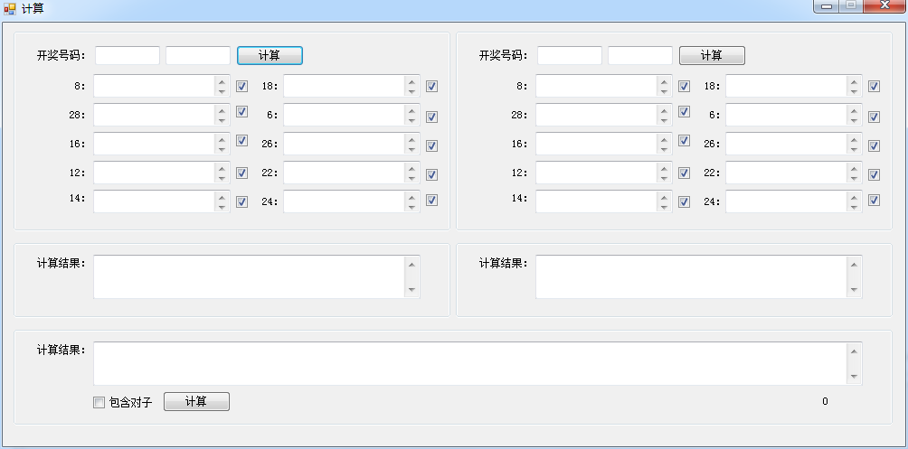This screenshot has height=449, width=908.
Task: Click the second 开奖号码 input in the right panel
Action: pos(640,55)
